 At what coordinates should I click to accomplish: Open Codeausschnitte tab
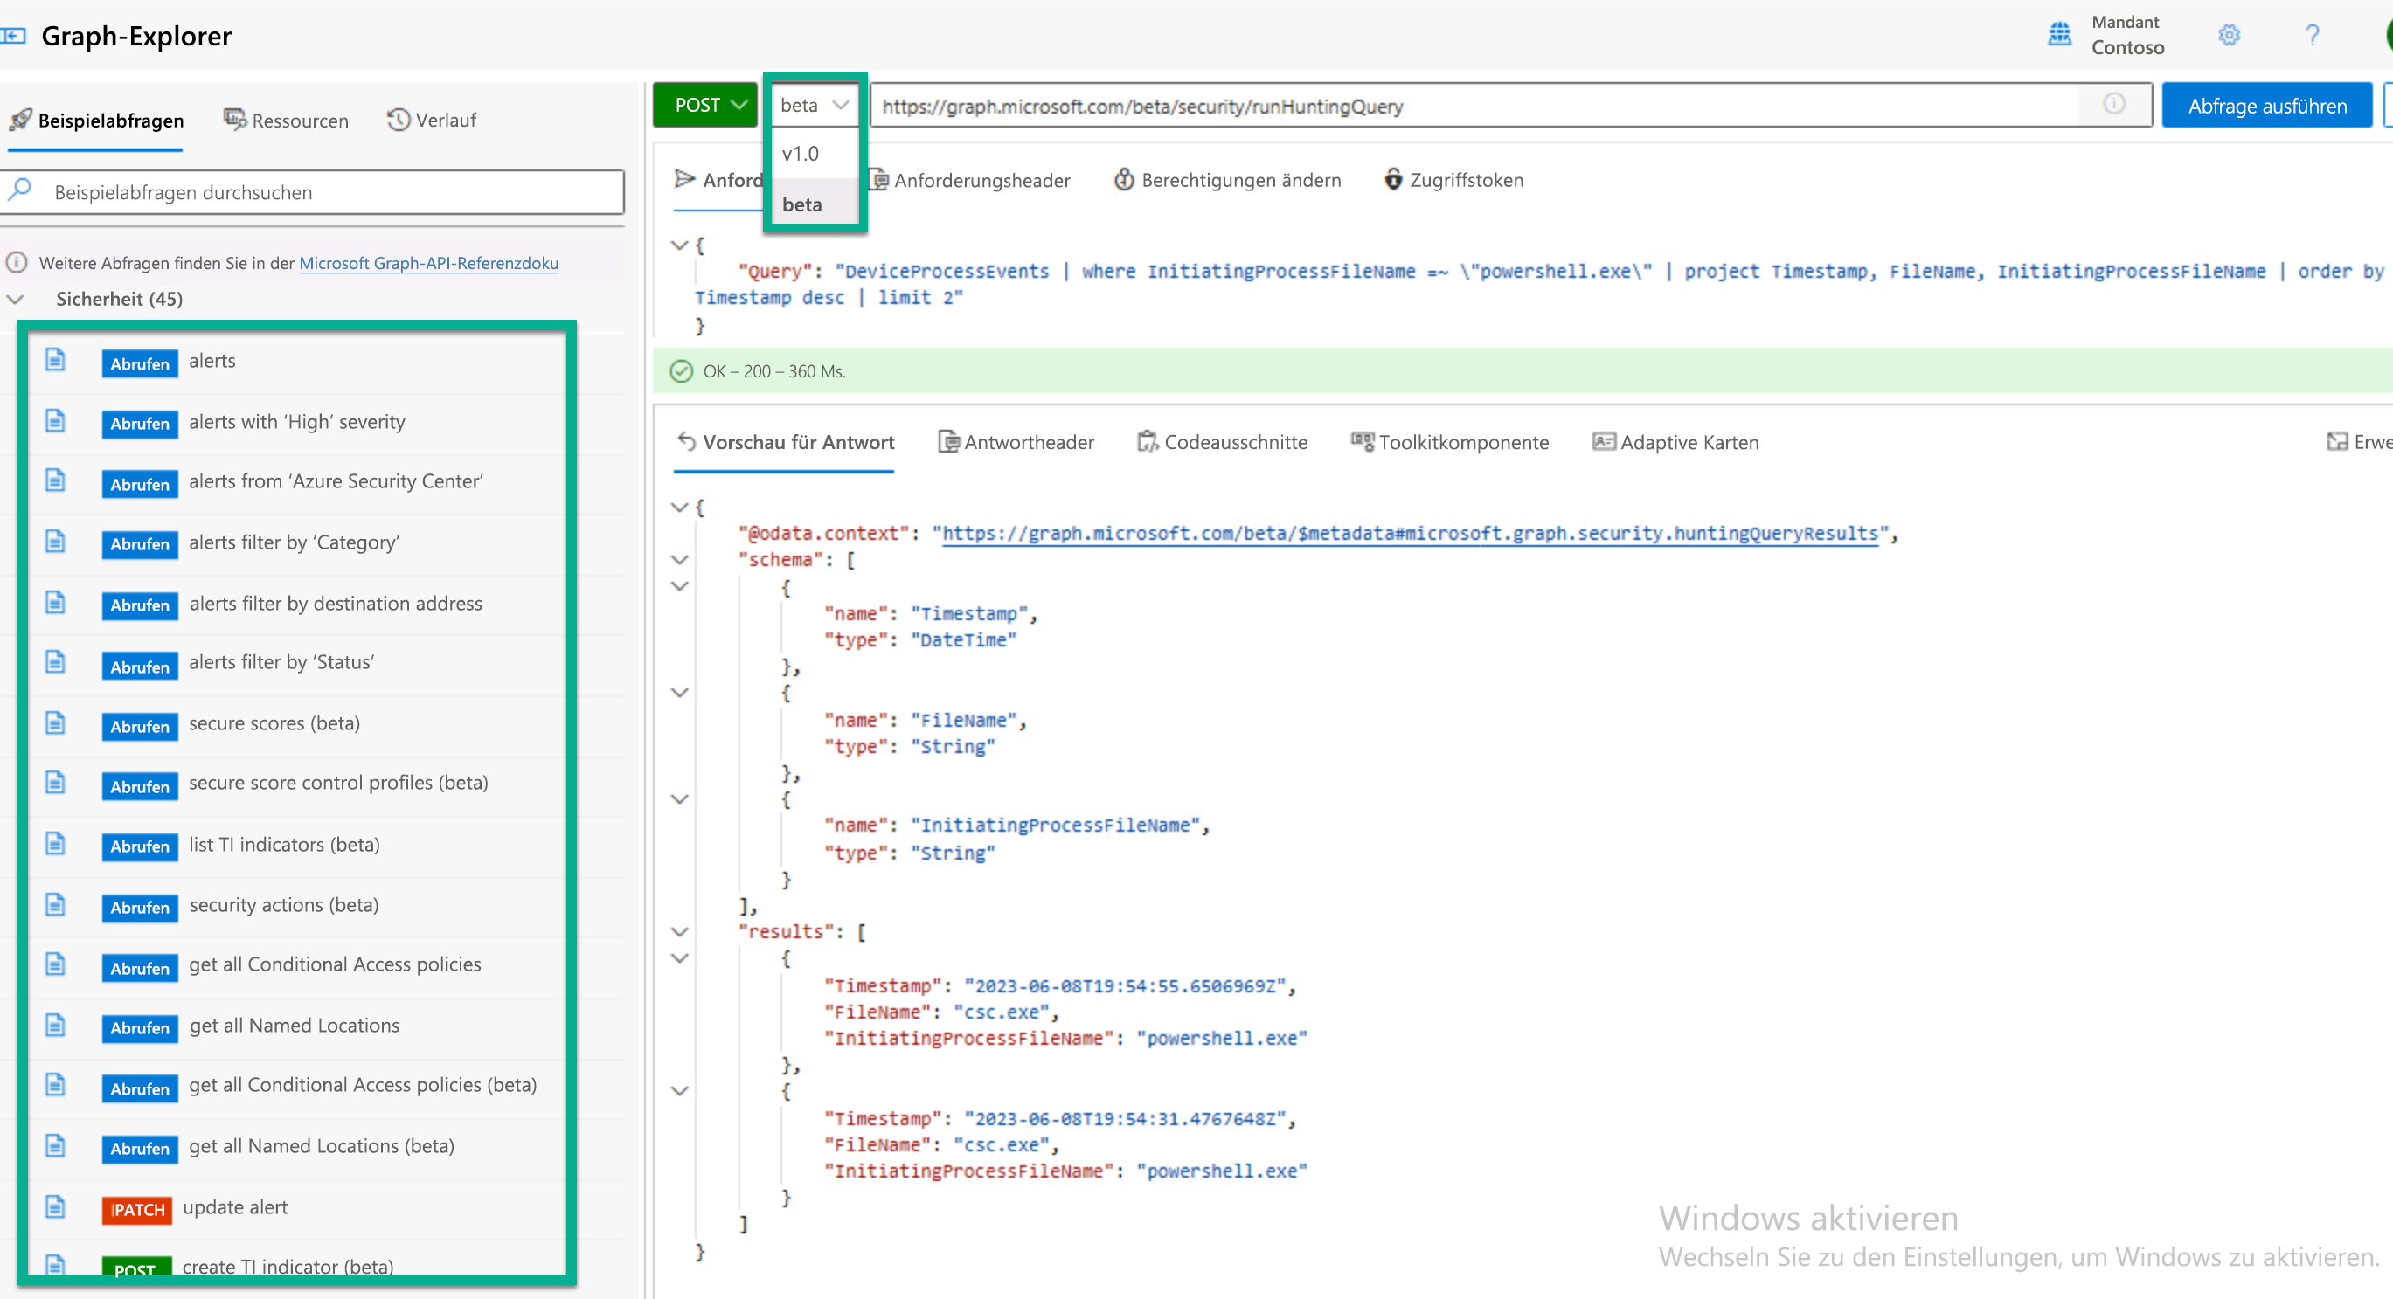1223,442
